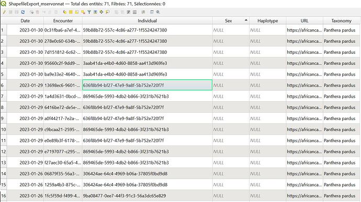Click the QGIS logo in the title bar
Viewport: 361px width, 202px height.
click(3, 4)
